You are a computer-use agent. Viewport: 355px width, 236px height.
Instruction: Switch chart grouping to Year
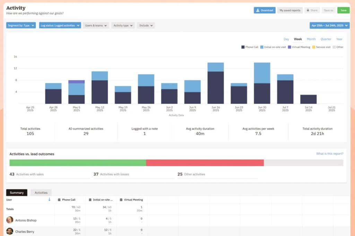coord(339,39)
